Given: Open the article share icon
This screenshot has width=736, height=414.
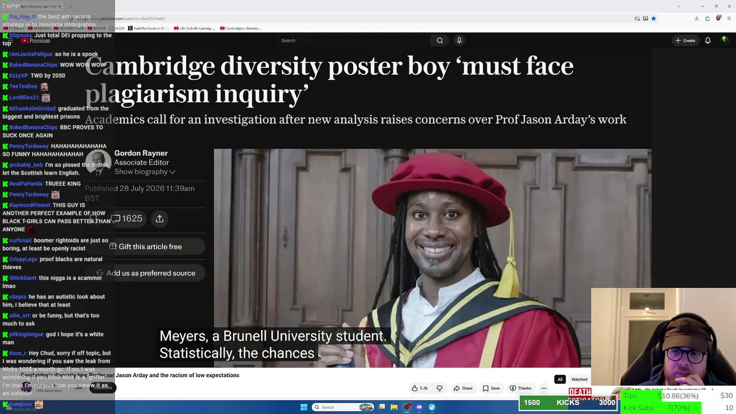Looking at the screenshot, I should point(159,218).
